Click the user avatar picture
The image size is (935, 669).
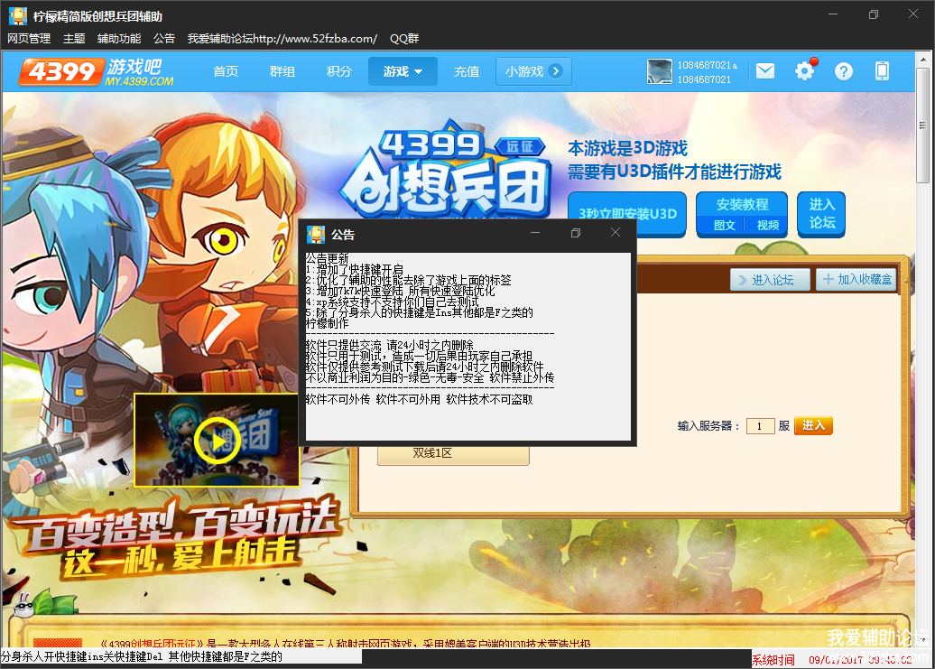[x=660, y=72]
